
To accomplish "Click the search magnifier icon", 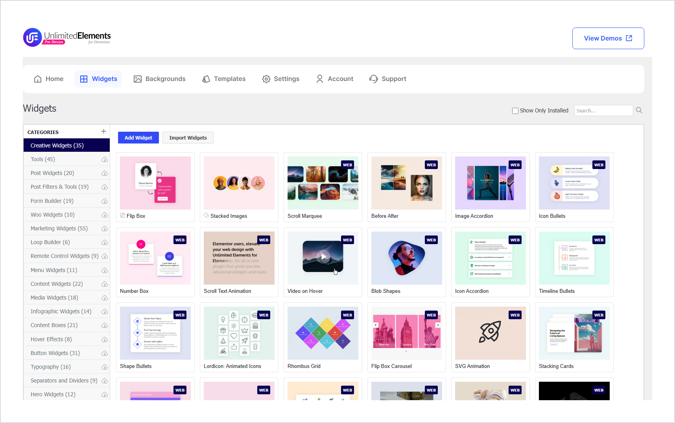I will pos(639,110).
